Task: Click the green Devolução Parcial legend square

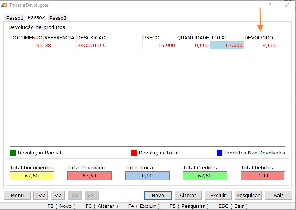Action: point(13,153)
